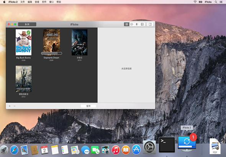226x157 pixels.
Task: Open Notes from the Dock
Action: (55, 150)
